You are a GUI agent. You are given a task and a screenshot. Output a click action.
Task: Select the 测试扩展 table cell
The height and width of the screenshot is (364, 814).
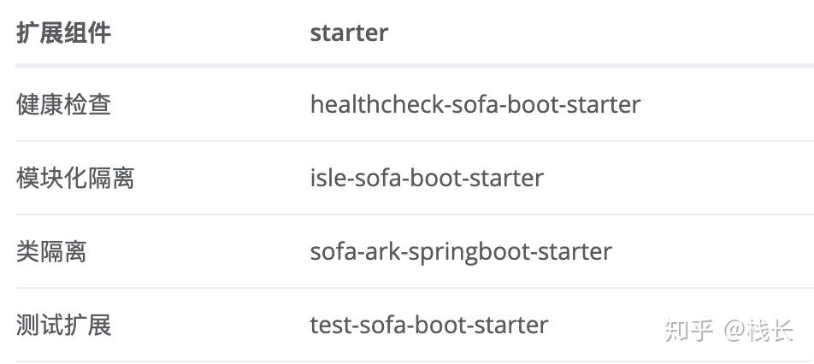click(x=63, y=326)
